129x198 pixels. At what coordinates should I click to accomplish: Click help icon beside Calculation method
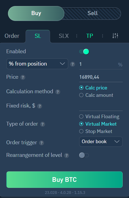[58, 92]
